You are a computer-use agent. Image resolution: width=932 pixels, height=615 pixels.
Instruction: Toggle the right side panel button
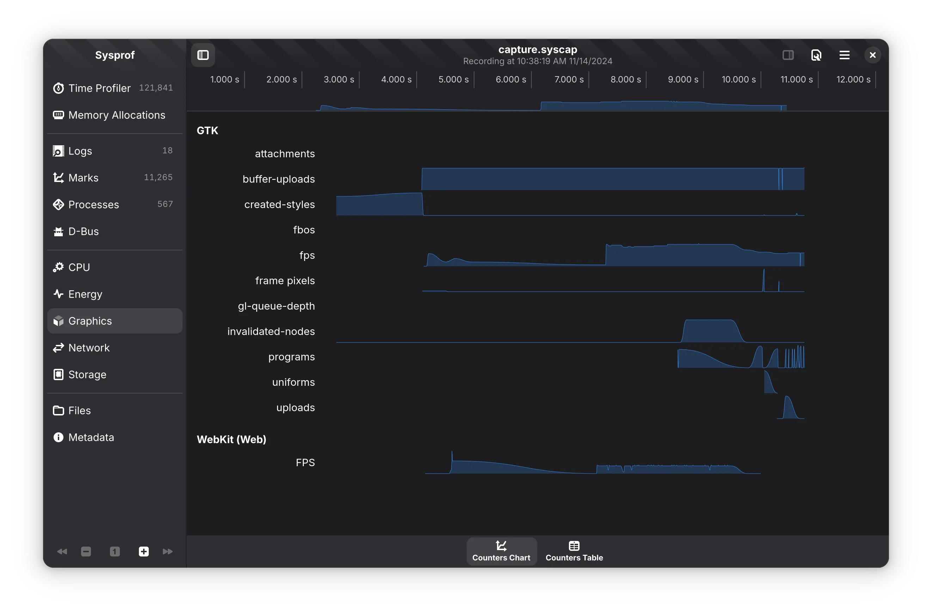tap(788, 55)
